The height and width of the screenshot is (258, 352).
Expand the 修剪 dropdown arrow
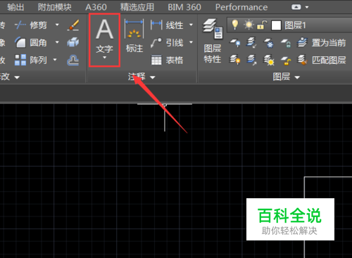coord(57,25)
